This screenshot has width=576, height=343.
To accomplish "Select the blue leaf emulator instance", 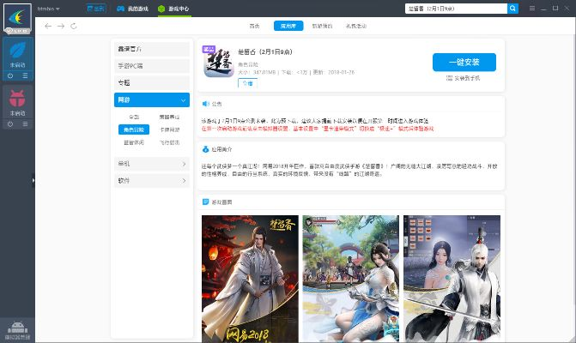I will point(18,53).
